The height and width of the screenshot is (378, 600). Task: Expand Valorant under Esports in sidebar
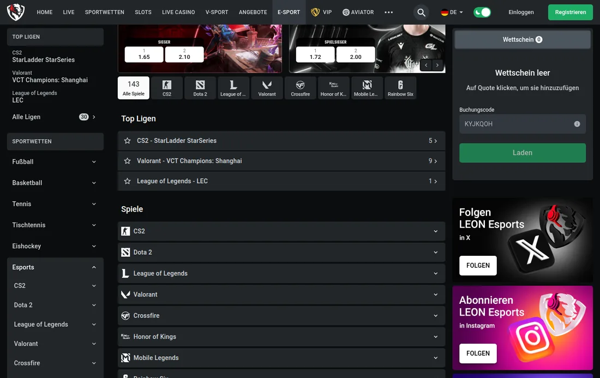55,344
